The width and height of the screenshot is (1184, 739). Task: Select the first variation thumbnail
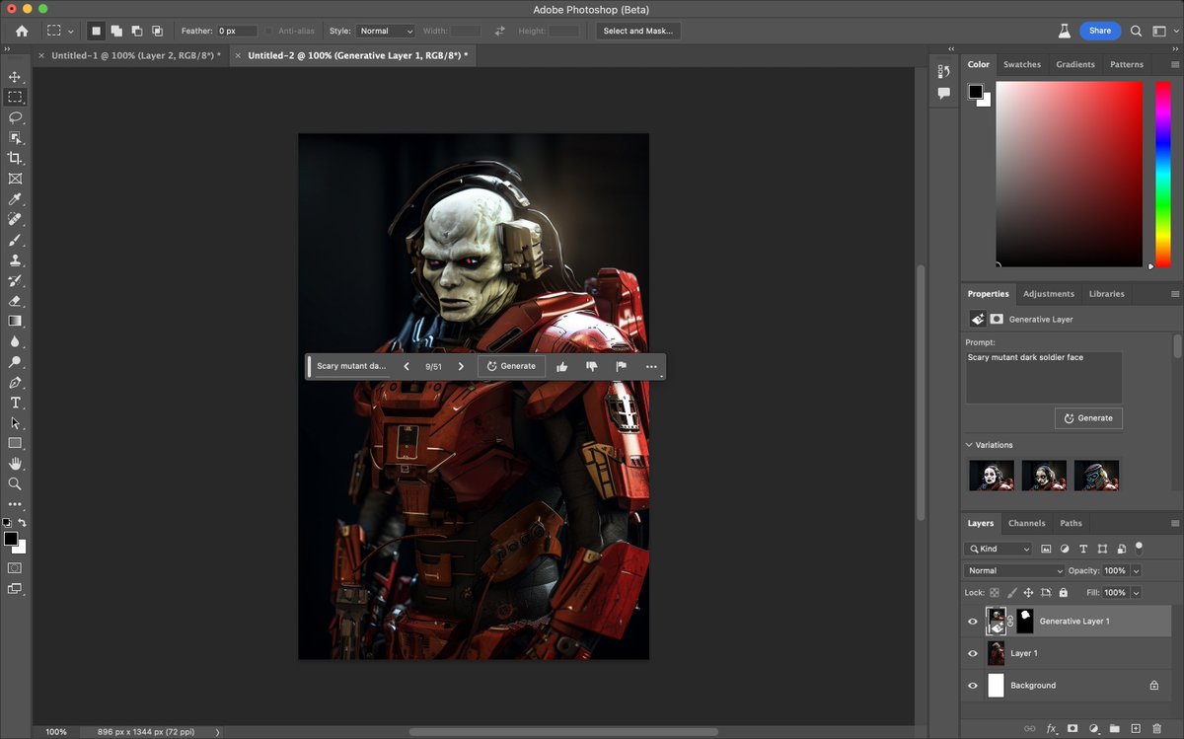991,476
